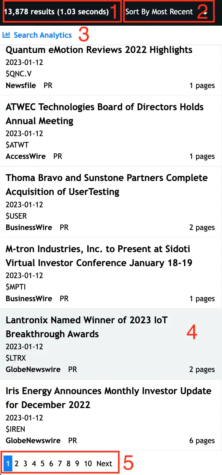
Task: Jump to results page 5
Action: 43,464
